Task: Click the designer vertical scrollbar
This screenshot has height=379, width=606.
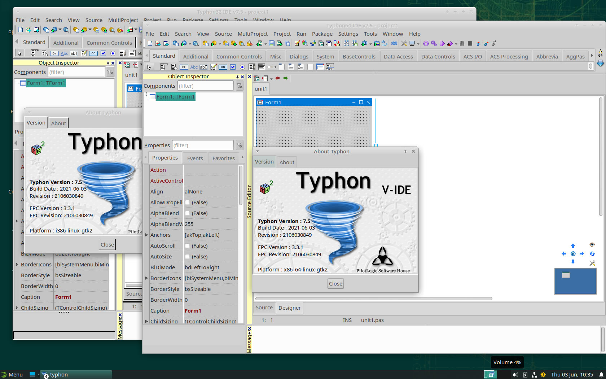Action: [601, 157]
